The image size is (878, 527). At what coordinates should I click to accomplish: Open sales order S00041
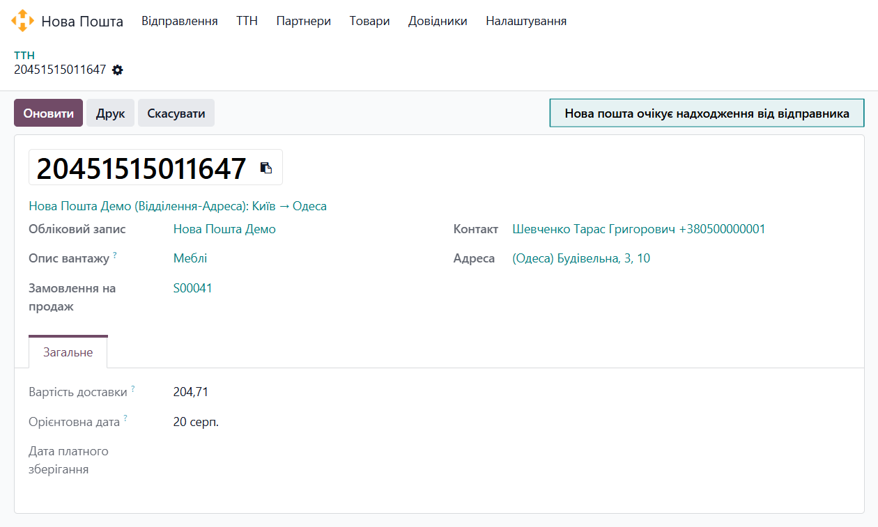(x=193, y=288)
